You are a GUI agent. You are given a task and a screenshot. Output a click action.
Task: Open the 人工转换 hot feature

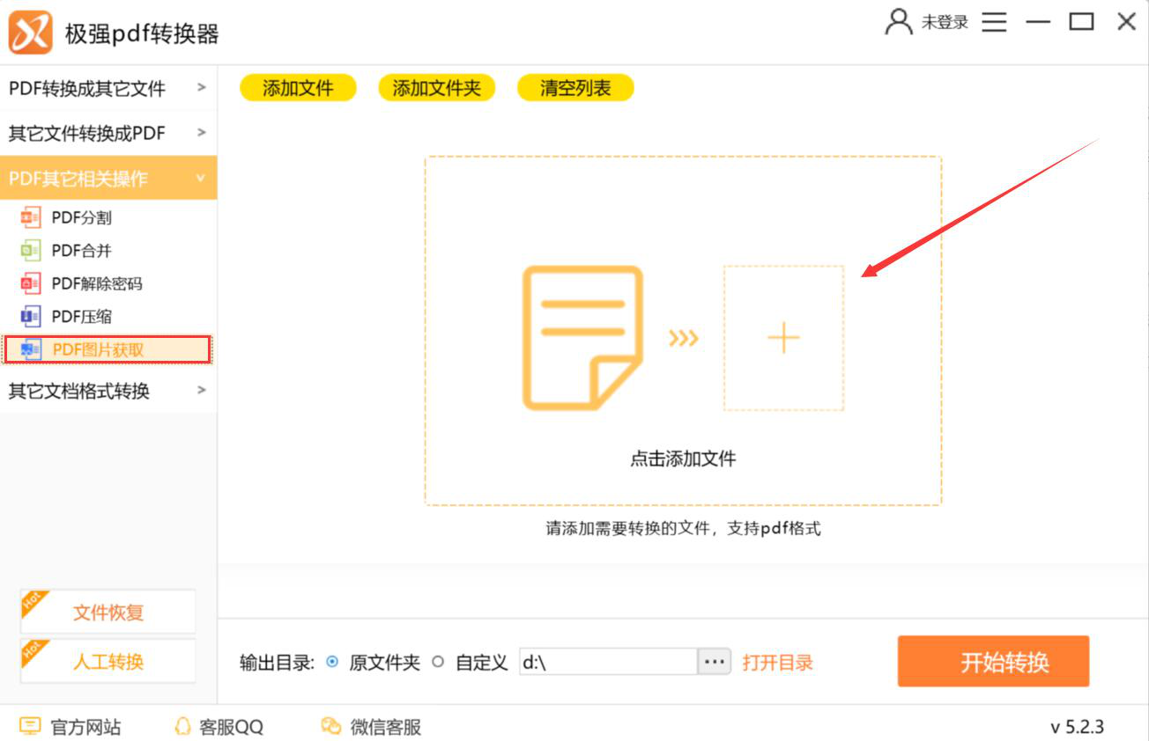(x=107, y=661)
